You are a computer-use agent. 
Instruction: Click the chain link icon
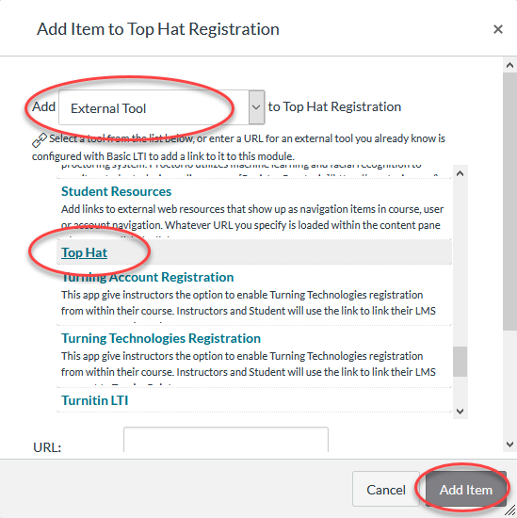[40, 139]
